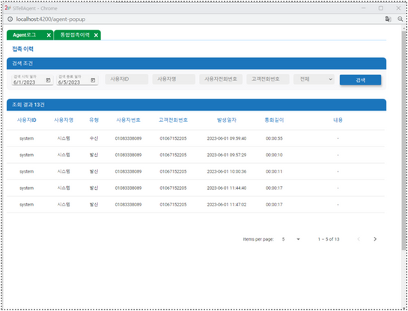Screen dimensions: 408x311
Task: Click the site information icon beside URL
Action: click(10, 19)
